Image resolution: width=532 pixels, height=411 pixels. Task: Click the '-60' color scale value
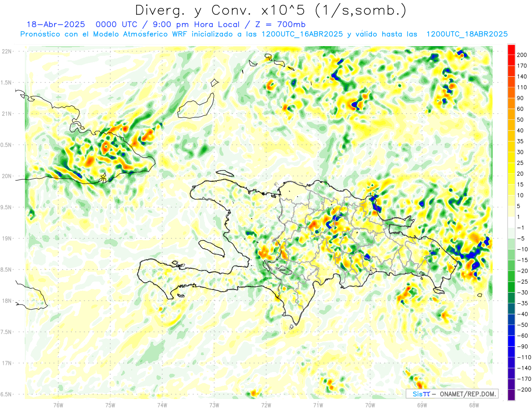523,336
